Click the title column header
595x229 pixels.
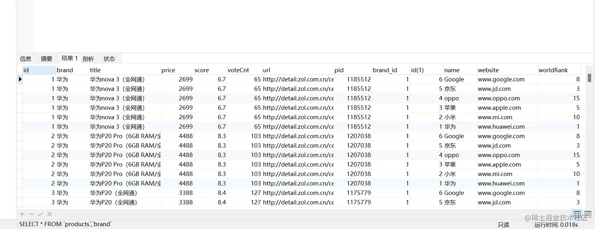pos(125,70)
